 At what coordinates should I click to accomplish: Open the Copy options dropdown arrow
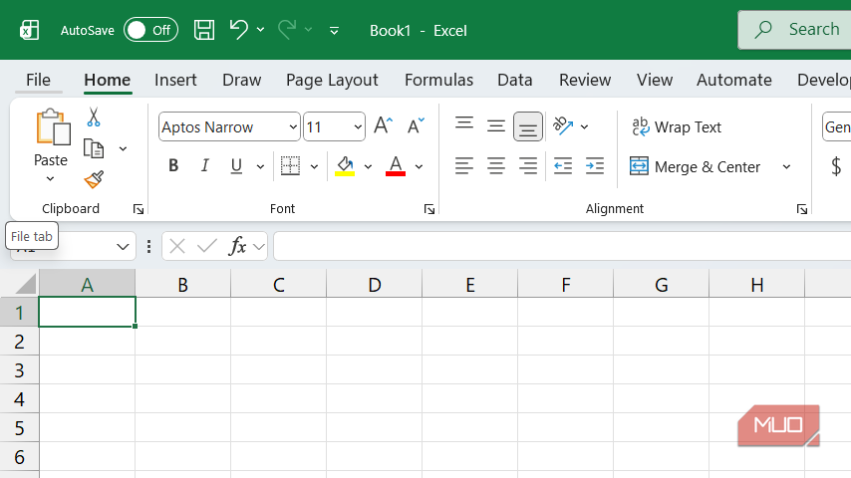pyautogui.click(x=124, y=148)
